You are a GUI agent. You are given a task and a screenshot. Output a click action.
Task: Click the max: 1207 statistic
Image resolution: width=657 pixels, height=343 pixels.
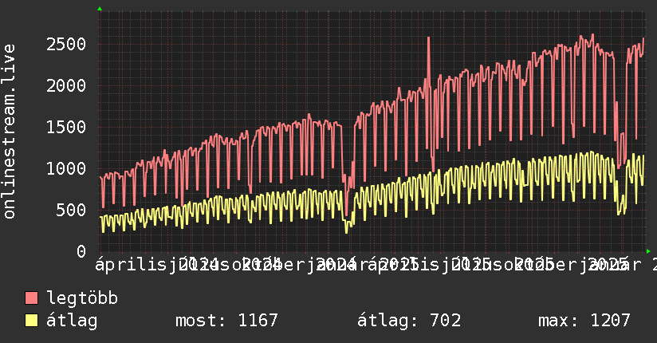(584, 321)
